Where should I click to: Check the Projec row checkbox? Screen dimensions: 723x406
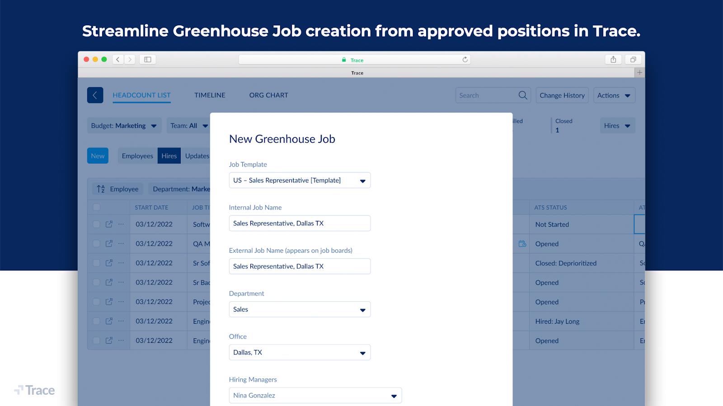(96, 302)
